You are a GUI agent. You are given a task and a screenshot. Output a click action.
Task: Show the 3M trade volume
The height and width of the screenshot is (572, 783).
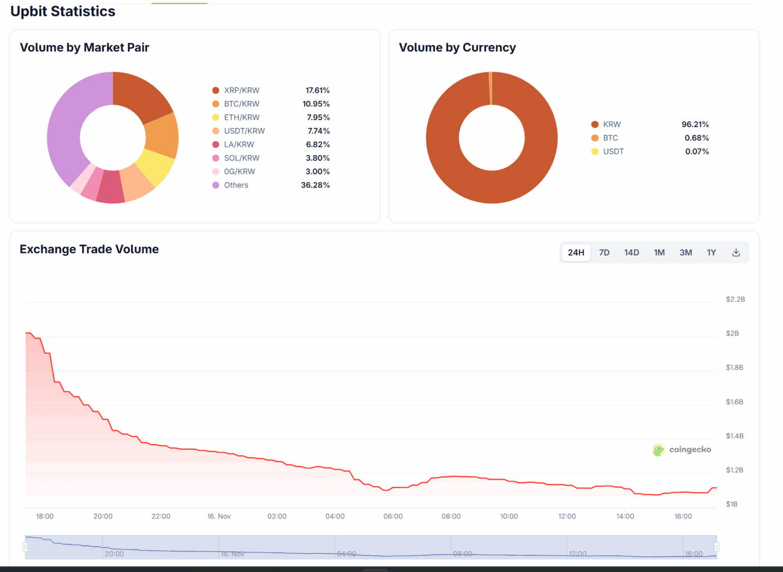(x=686, y=252)
